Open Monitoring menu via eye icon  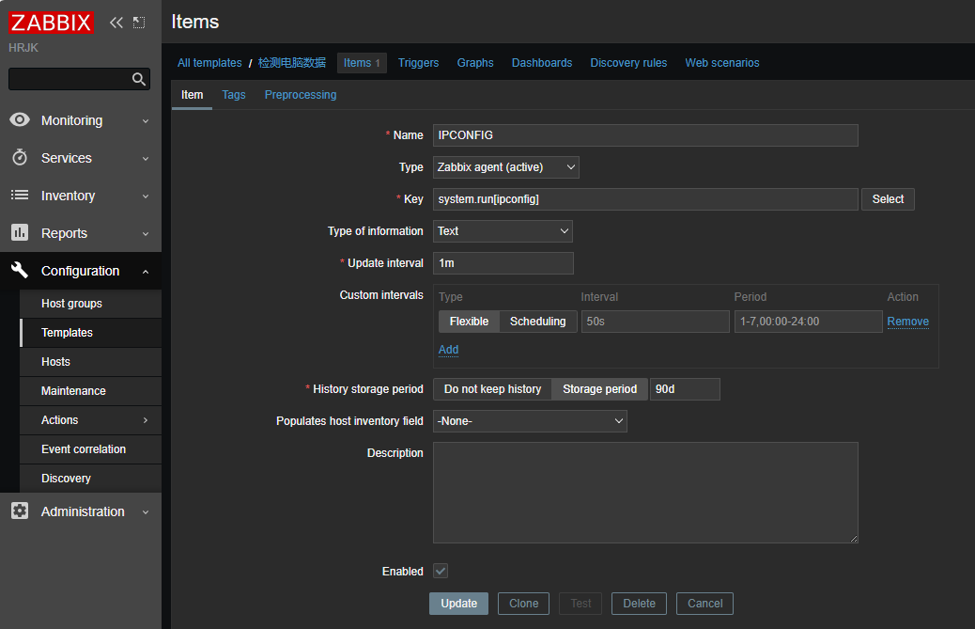tap(20, 120)
